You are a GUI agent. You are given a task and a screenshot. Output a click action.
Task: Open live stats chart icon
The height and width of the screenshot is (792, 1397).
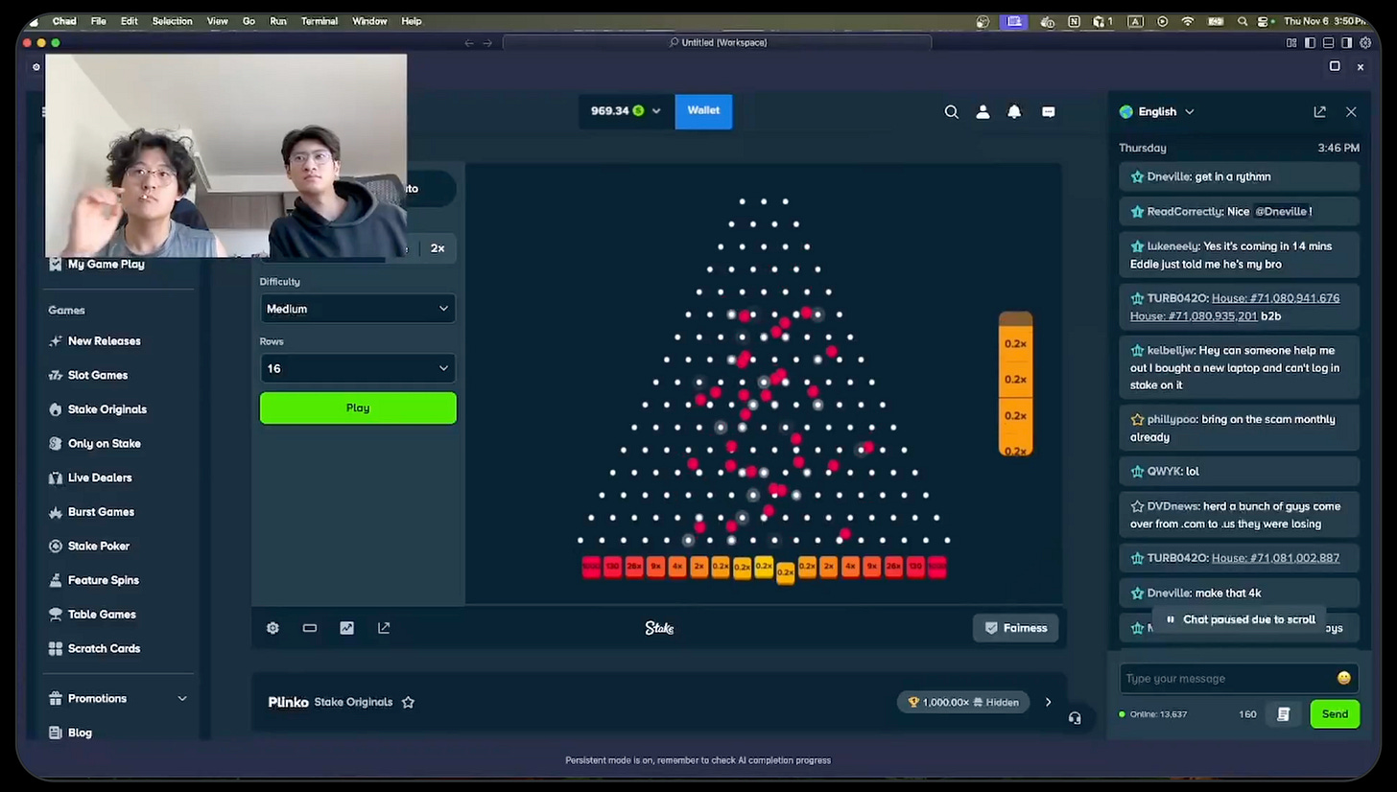(x=346, y=628)
